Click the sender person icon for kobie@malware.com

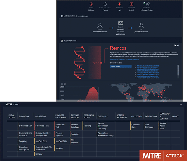pyautogui.click(x=100, y=25)
